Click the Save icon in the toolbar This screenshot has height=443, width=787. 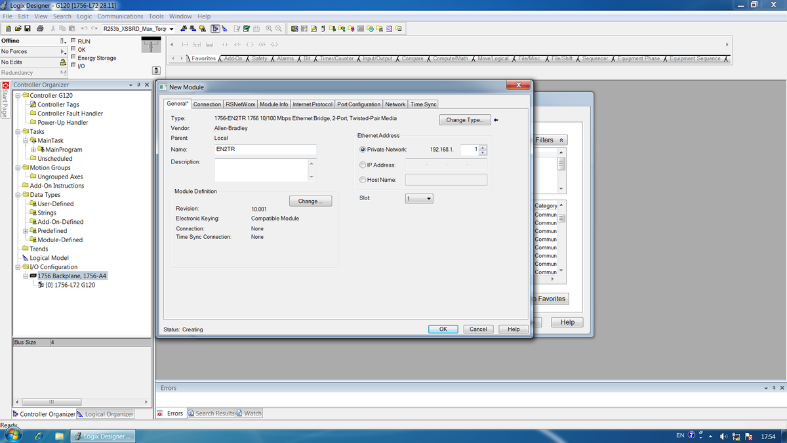pos(28,29)
